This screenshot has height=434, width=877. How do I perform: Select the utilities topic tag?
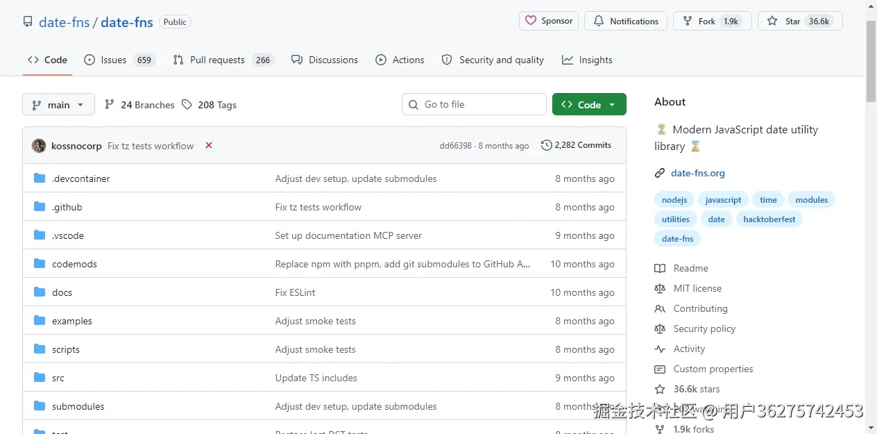(676, 219)
